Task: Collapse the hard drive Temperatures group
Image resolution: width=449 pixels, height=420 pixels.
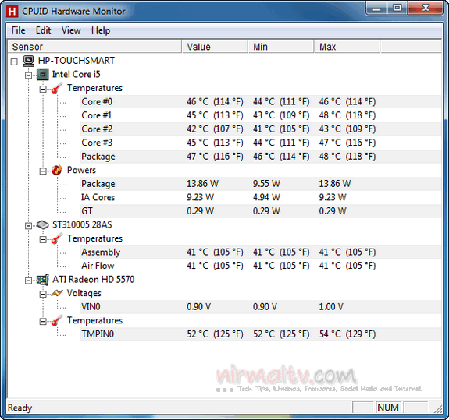Action: tap(43, 239)
